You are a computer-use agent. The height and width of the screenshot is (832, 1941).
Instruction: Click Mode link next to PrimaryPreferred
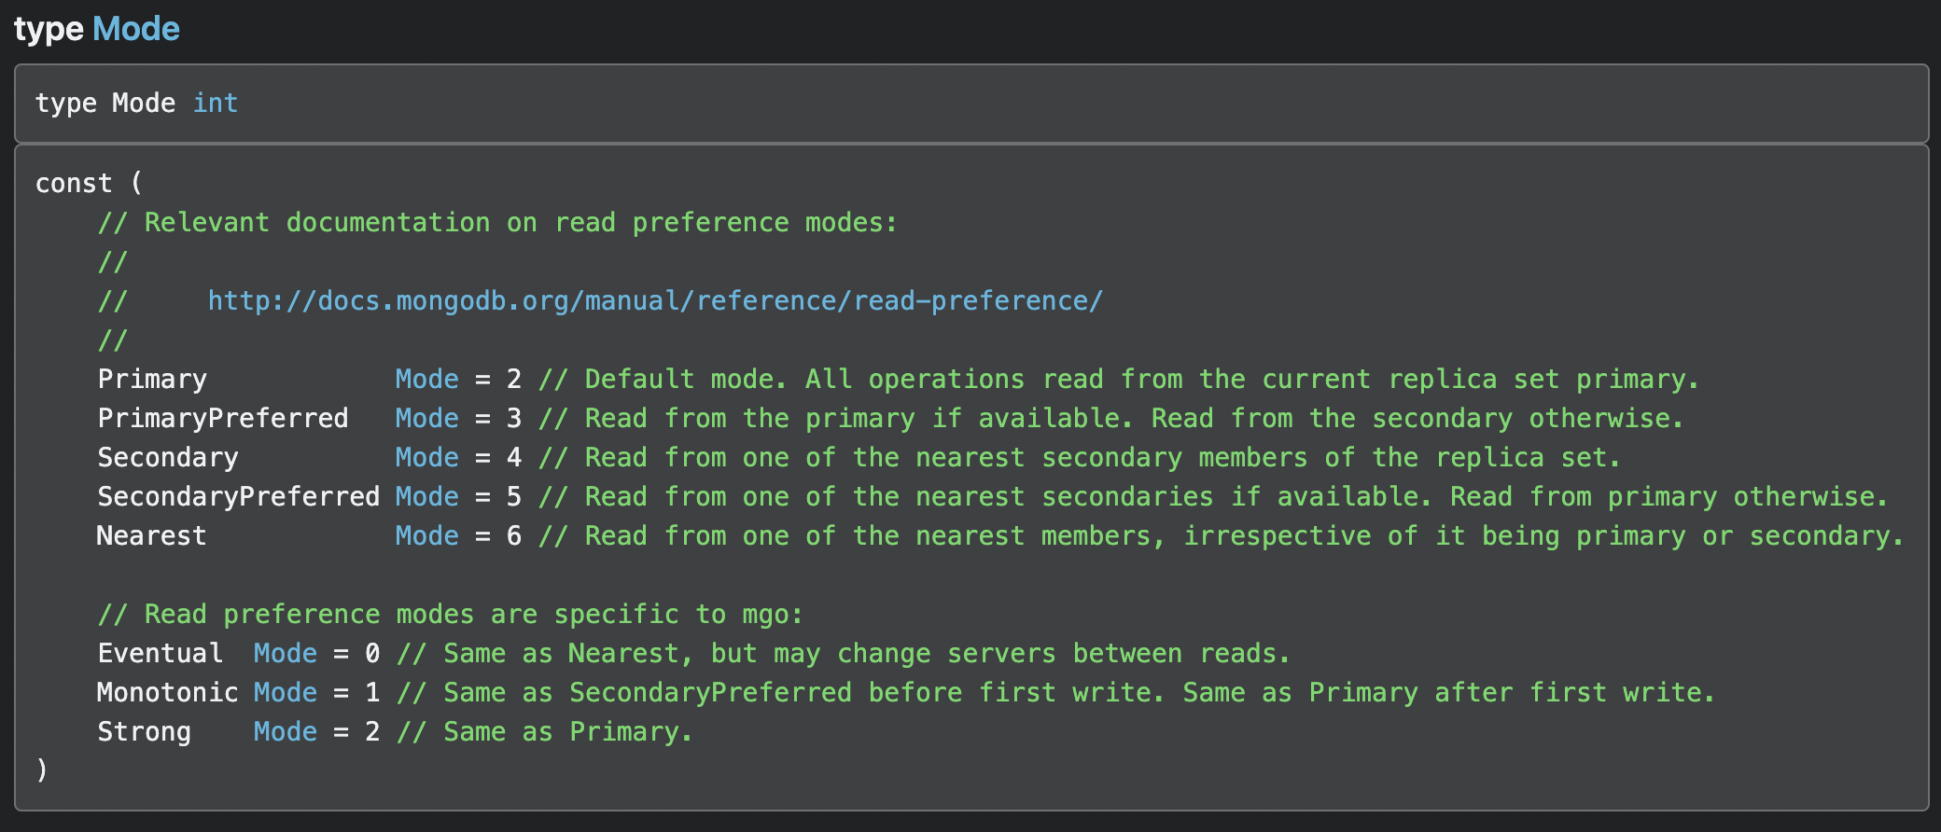click(x=426, y=419)
